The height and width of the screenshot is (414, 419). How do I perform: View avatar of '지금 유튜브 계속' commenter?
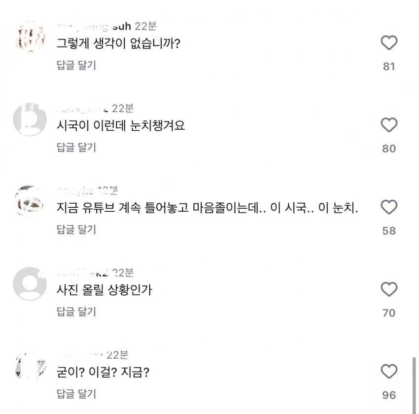click(x=30, y=201)
